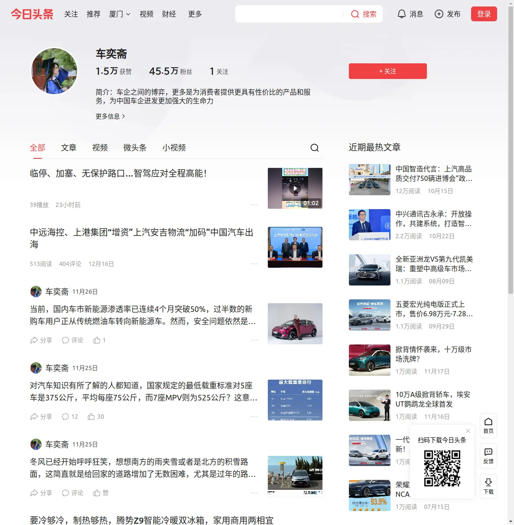Play the 01:02 video thumbnail
The image size is (514, 525).
click(x=295, y=188)
